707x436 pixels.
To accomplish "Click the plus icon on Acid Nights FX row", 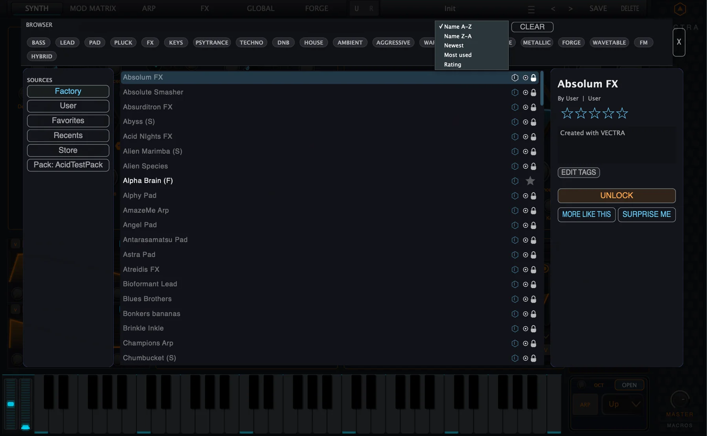I will click(526, 137).
